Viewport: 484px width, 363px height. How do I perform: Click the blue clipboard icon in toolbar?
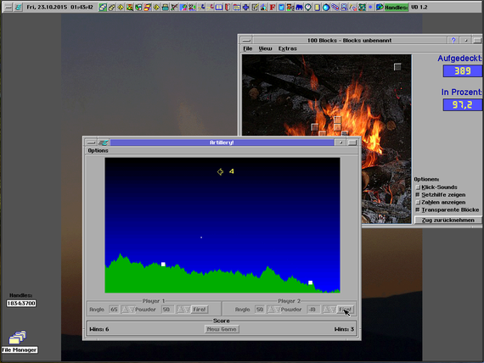tap(281, 7)
